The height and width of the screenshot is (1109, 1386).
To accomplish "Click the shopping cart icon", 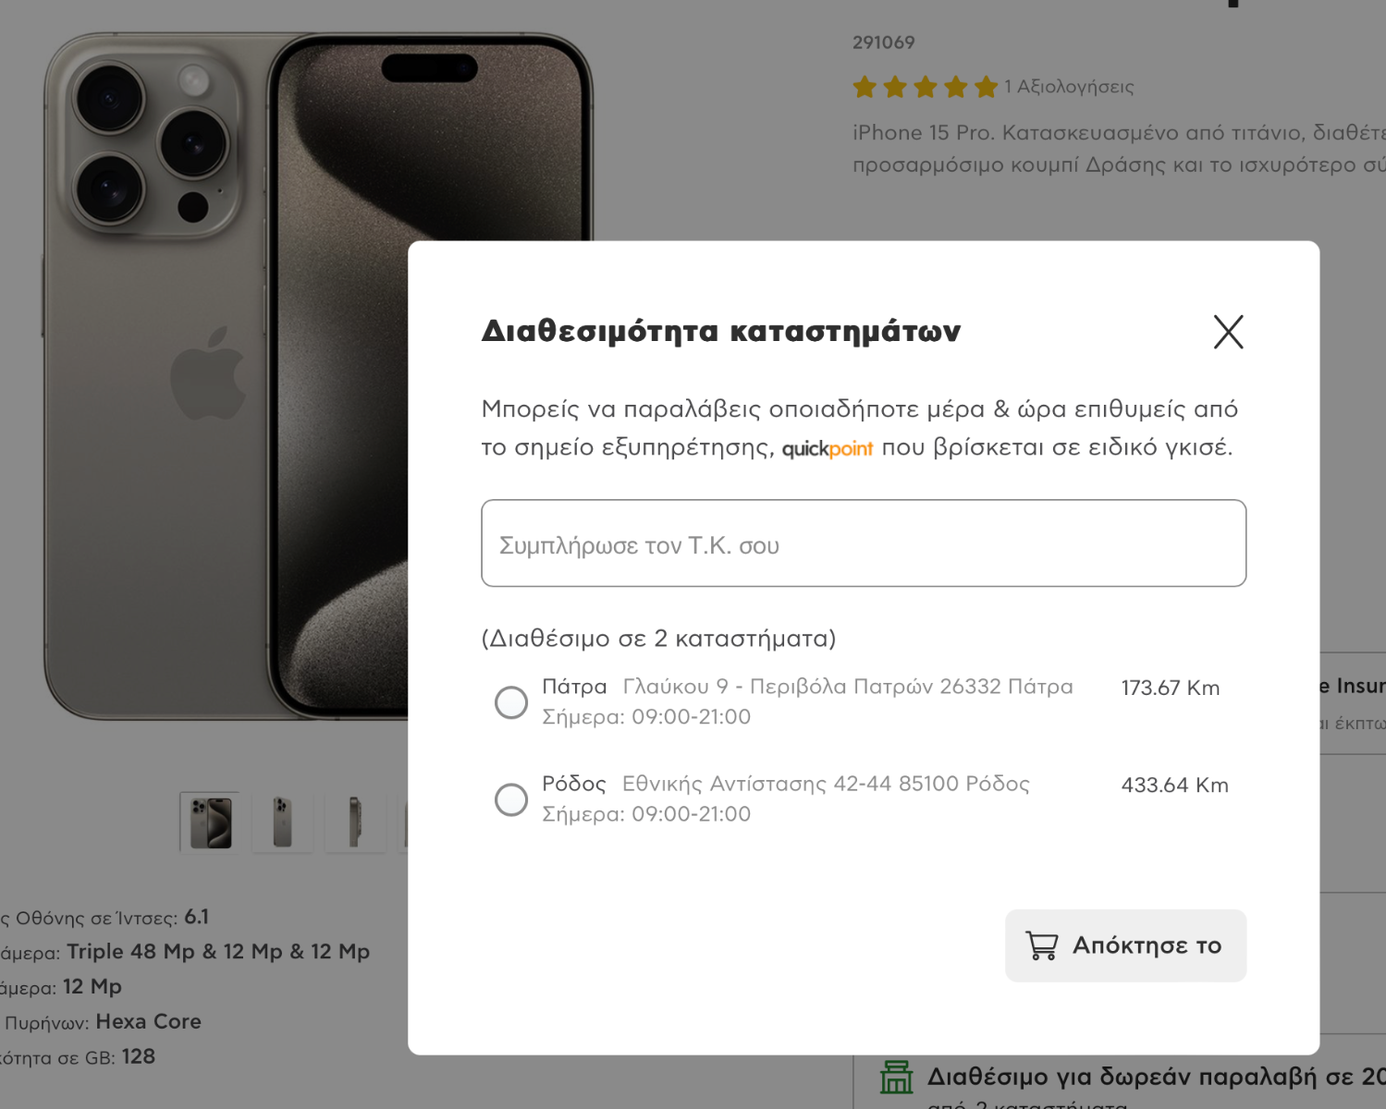I will pyautogui.click(x=1042, y=945).
